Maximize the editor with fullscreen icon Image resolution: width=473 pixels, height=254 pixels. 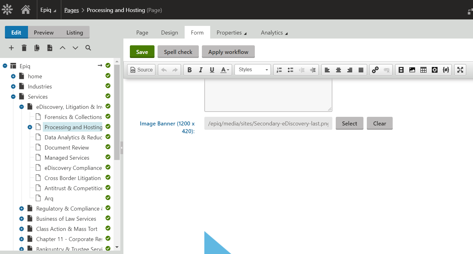coord(460,70)
